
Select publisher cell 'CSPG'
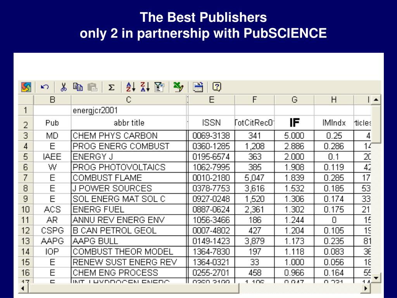coord(52,230)
